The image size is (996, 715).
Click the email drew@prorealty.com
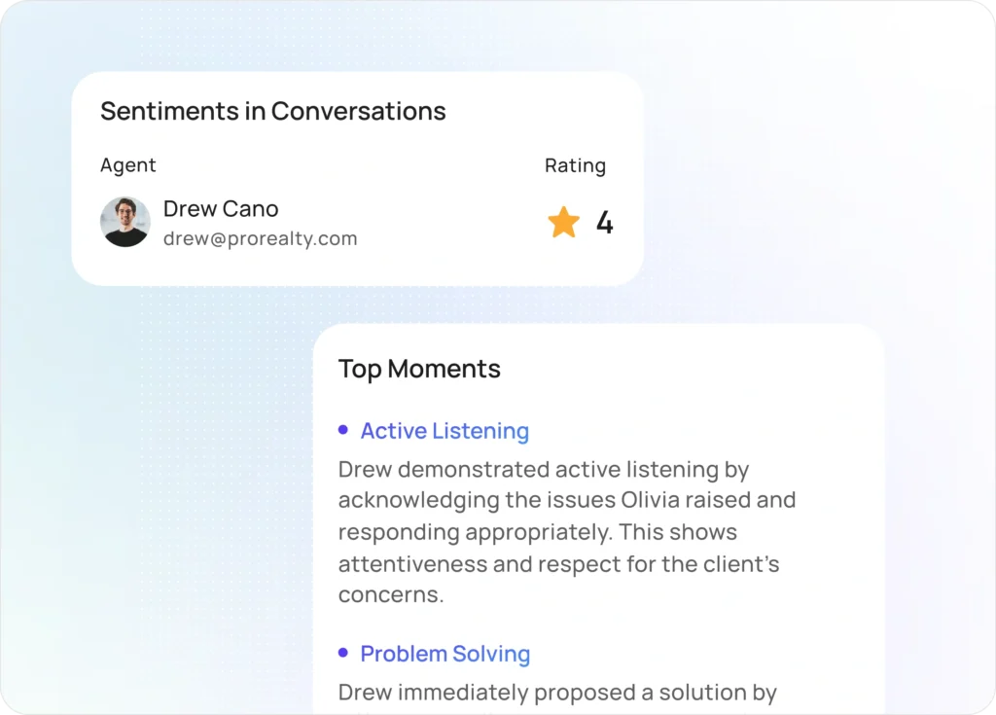(260, 238)
